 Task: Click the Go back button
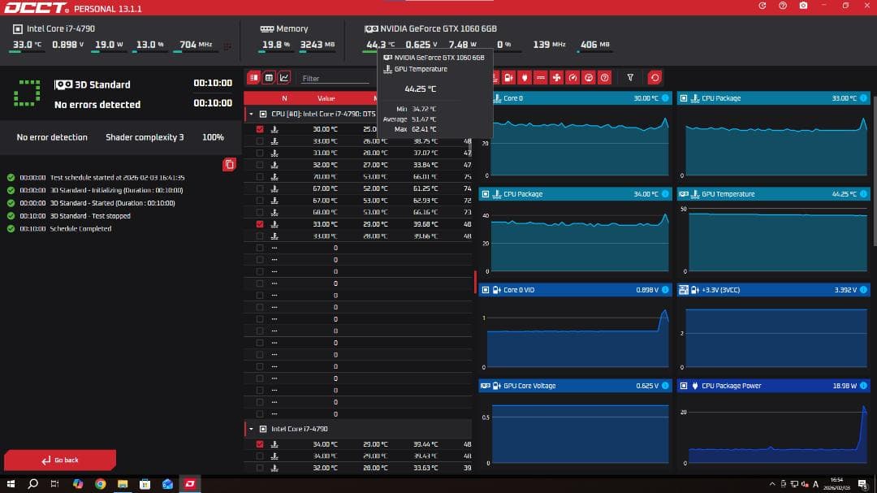coord(60,461)
